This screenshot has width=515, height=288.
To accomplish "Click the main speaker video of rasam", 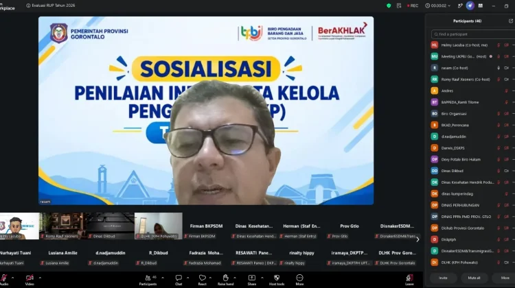I will (x=206, y=111).
